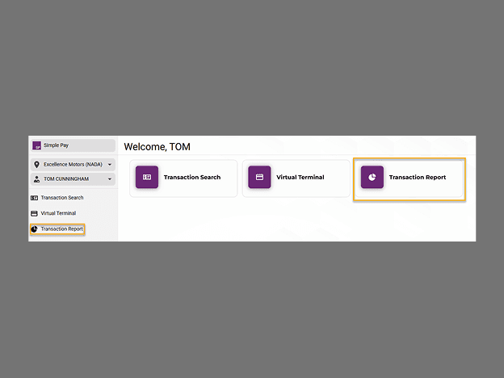The image size is (504, 378).
Task: Click the purple Transaction Search tile icon
Action: (x=147, y=177)
